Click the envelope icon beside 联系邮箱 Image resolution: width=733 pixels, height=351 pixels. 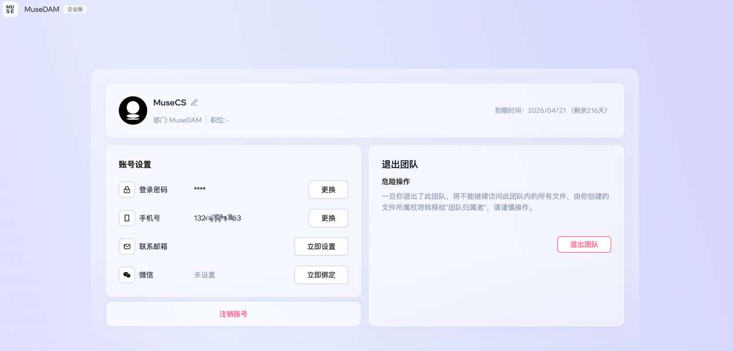(x=127, y=246)
